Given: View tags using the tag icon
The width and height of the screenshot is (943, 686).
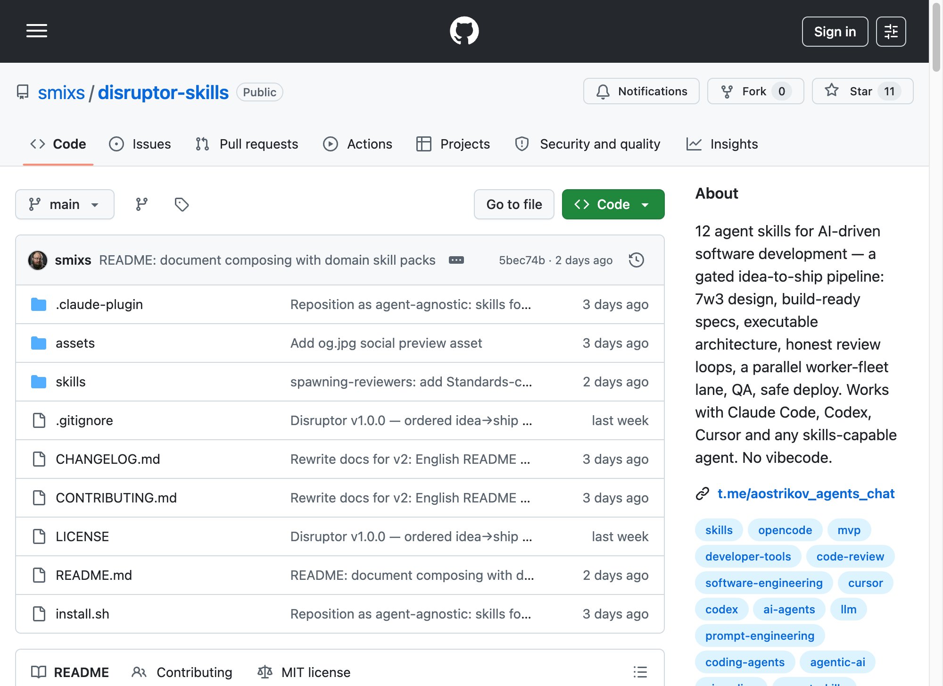Looking at the screenshot, I should 182,204.
